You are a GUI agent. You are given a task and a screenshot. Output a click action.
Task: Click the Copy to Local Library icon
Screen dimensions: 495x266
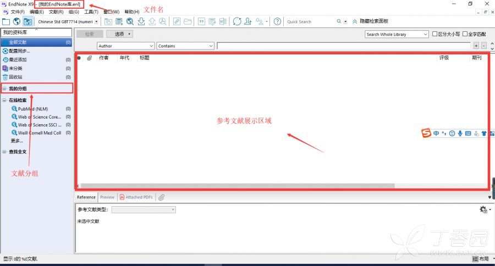tap(108, 21)
